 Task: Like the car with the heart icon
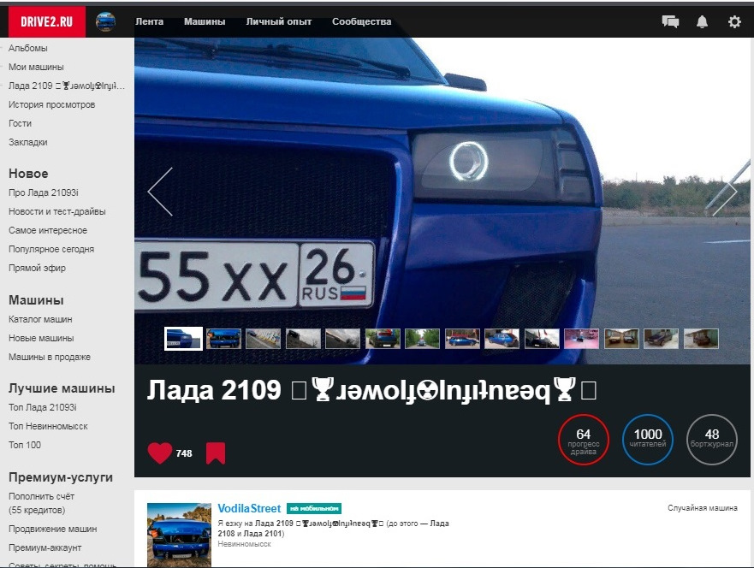point(160,453)
